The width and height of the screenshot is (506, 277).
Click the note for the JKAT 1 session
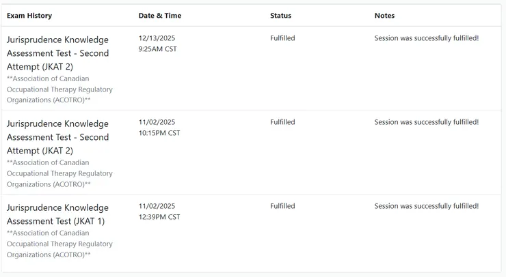click(x=426, y=206)
